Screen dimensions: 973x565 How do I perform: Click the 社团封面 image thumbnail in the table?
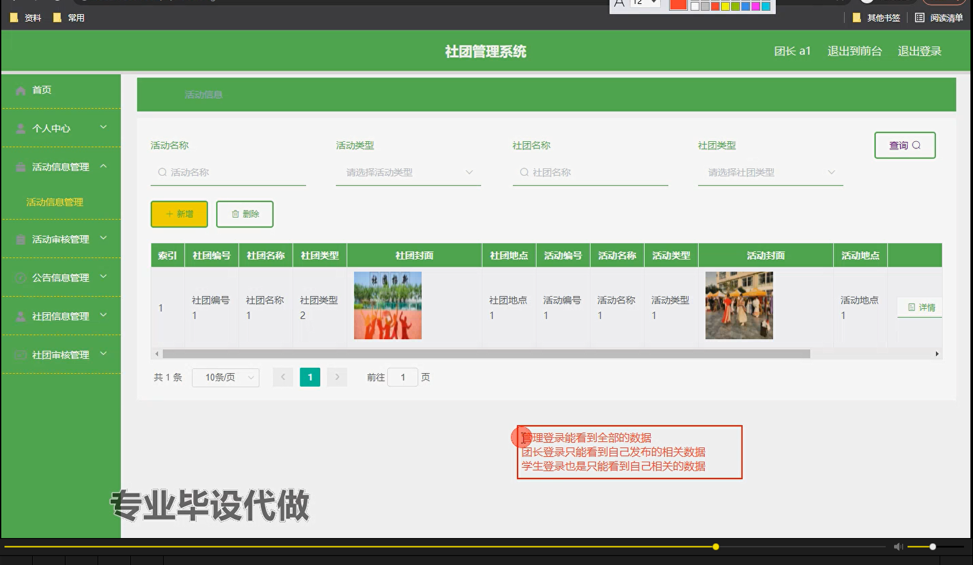388,305
